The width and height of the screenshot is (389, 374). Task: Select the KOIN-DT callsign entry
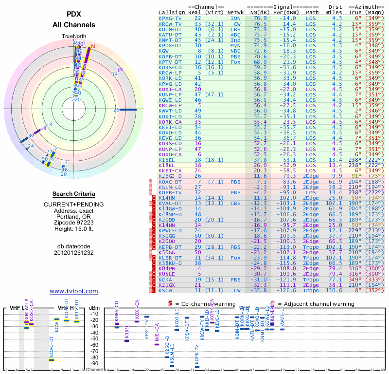point(170,29)
